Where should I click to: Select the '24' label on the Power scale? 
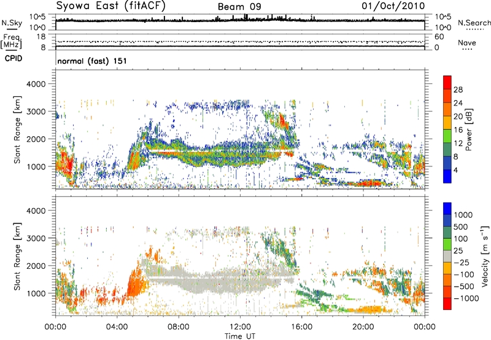458,103
